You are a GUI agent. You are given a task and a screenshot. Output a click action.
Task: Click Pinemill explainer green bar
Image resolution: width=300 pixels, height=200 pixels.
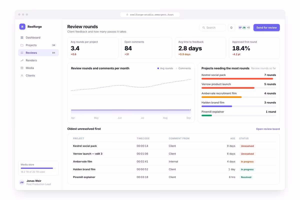pyautogui.click(x=207, y=115)
